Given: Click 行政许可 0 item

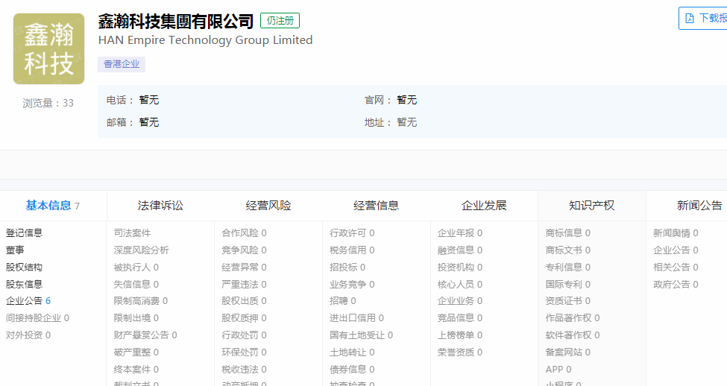Looking at the screenshot, I should (x=353, y=233).
